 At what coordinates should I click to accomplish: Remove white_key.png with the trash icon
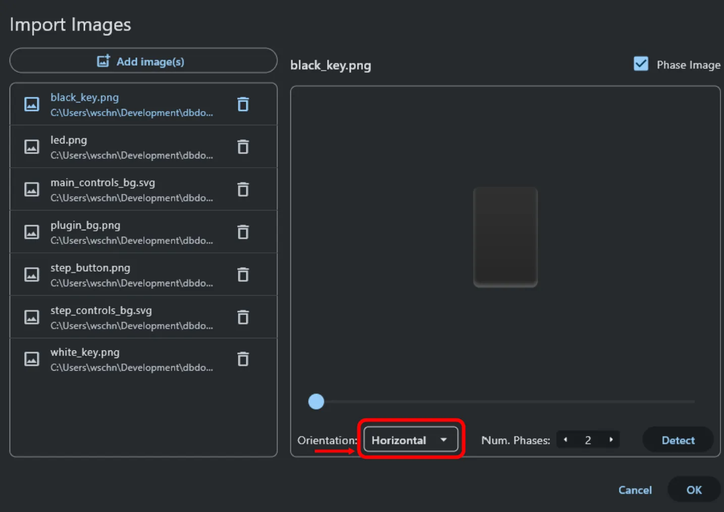[x=243, y=359]
